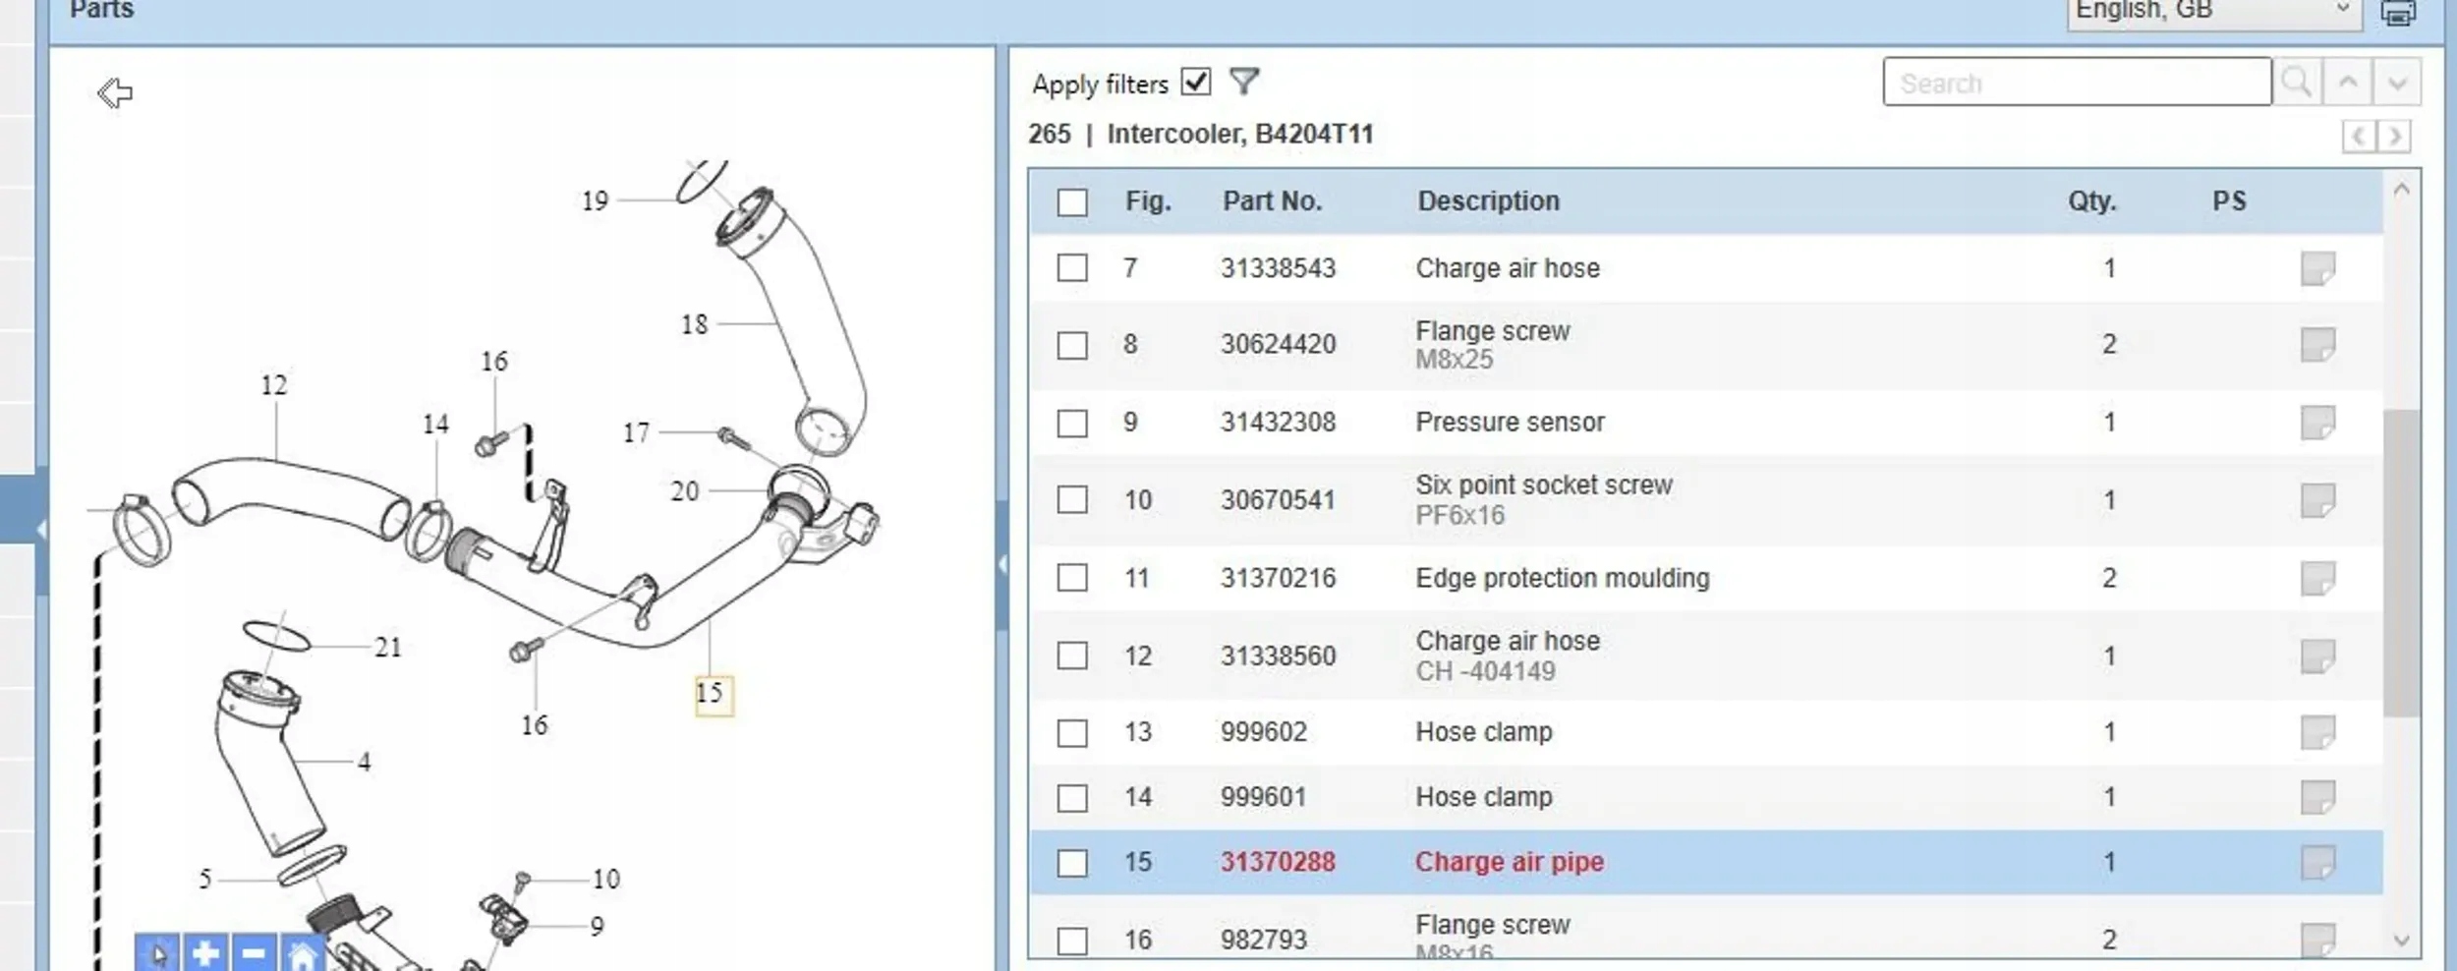Screen dimensions: 2457x971
Task: Click part number 982793 Flange screw
Action: 1263,940
